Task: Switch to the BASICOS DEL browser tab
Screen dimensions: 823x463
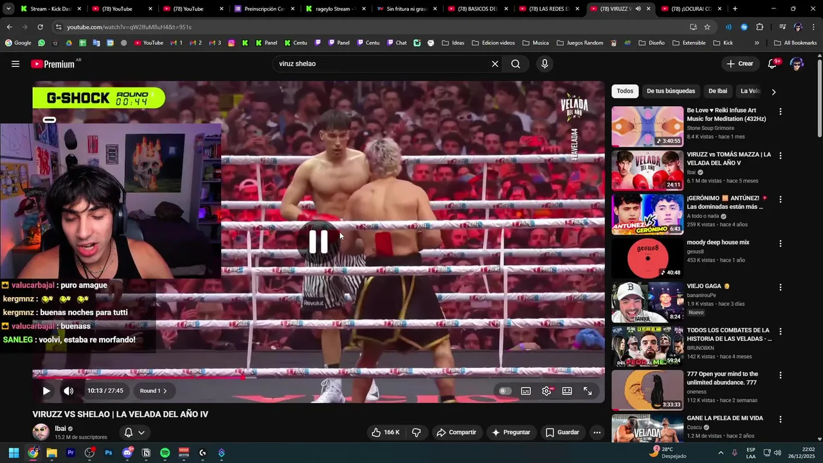Action: [477, 9]
